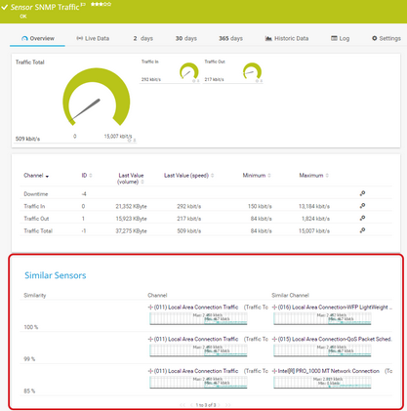407x411 pixels.
Task: Click the small Traffic Out gauge
Action: tap(252, 71)
